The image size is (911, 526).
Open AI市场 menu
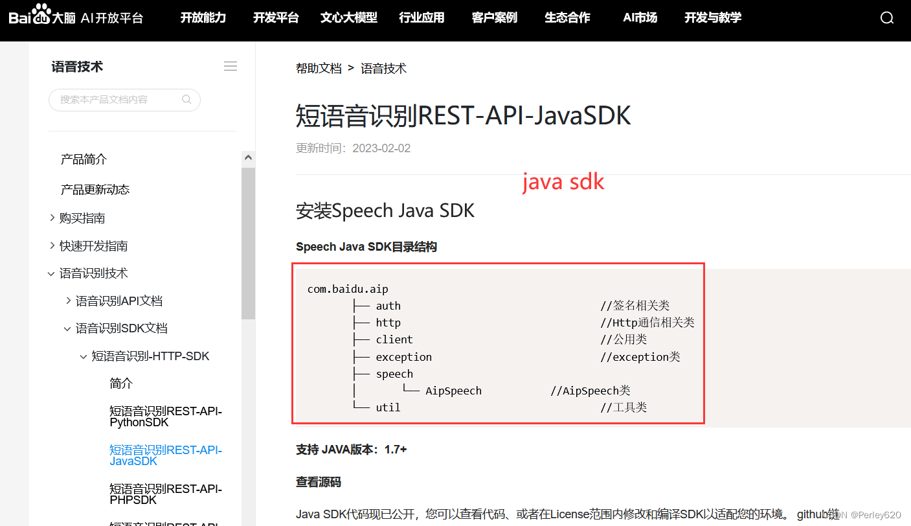[x=640, y=17]
